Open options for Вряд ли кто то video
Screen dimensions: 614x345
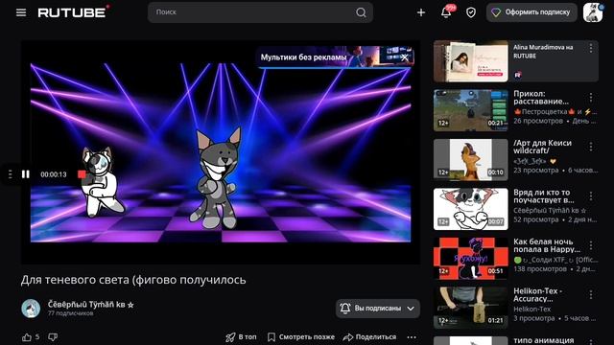591,195
